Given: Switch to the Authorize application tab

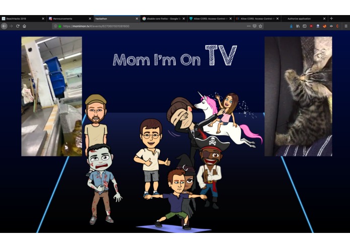Looking at the screenshot, I should point(305,19).
